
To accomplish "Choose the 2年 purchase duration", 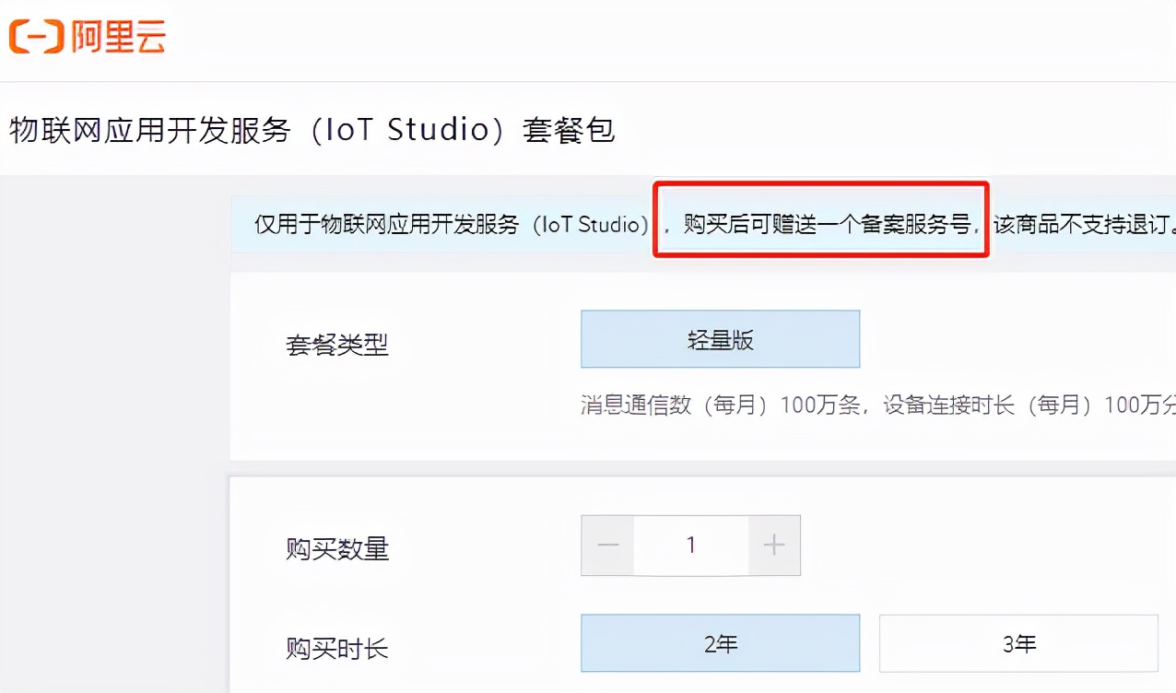I will pyautogui.click(x=721, y=643).
